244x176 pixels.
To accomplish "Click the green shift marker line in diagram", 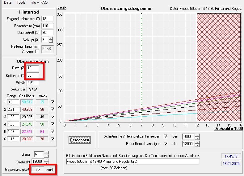I will [141, 67].
